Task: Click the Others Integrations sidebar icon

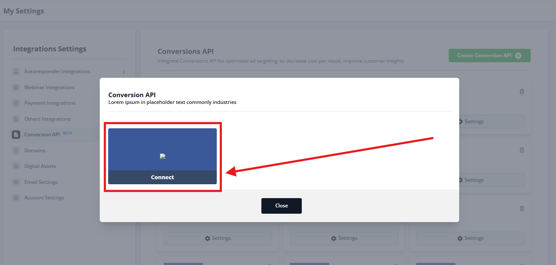Action: pyautogui.click(x=16, y=119)
